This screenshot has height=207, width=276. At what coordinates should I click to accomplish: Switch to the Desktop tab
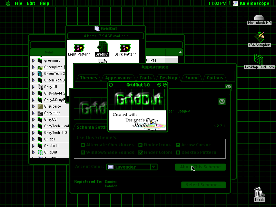[168, 78]
